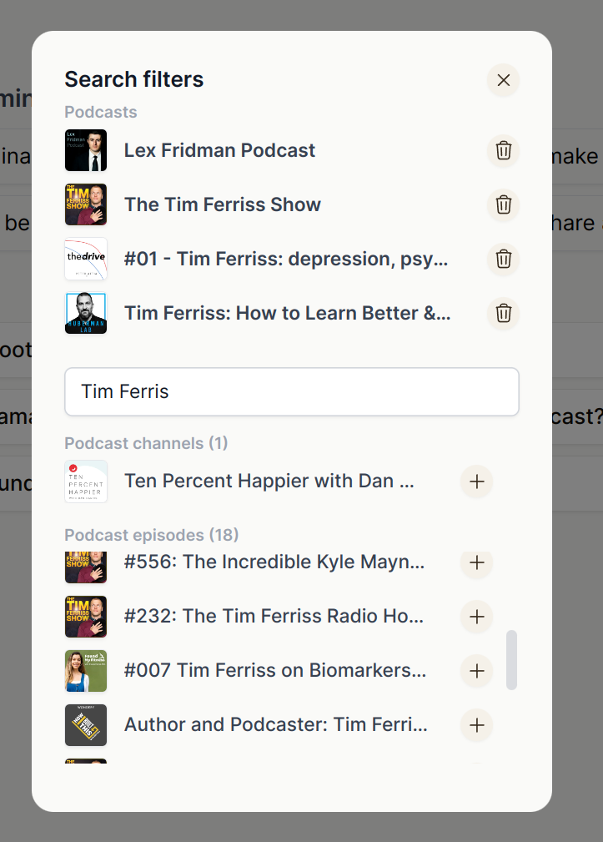The width and height of the screenshot is (603, 842).
Task: Click the search field containing 'Tim Ferris'
Action: (292, 391)
